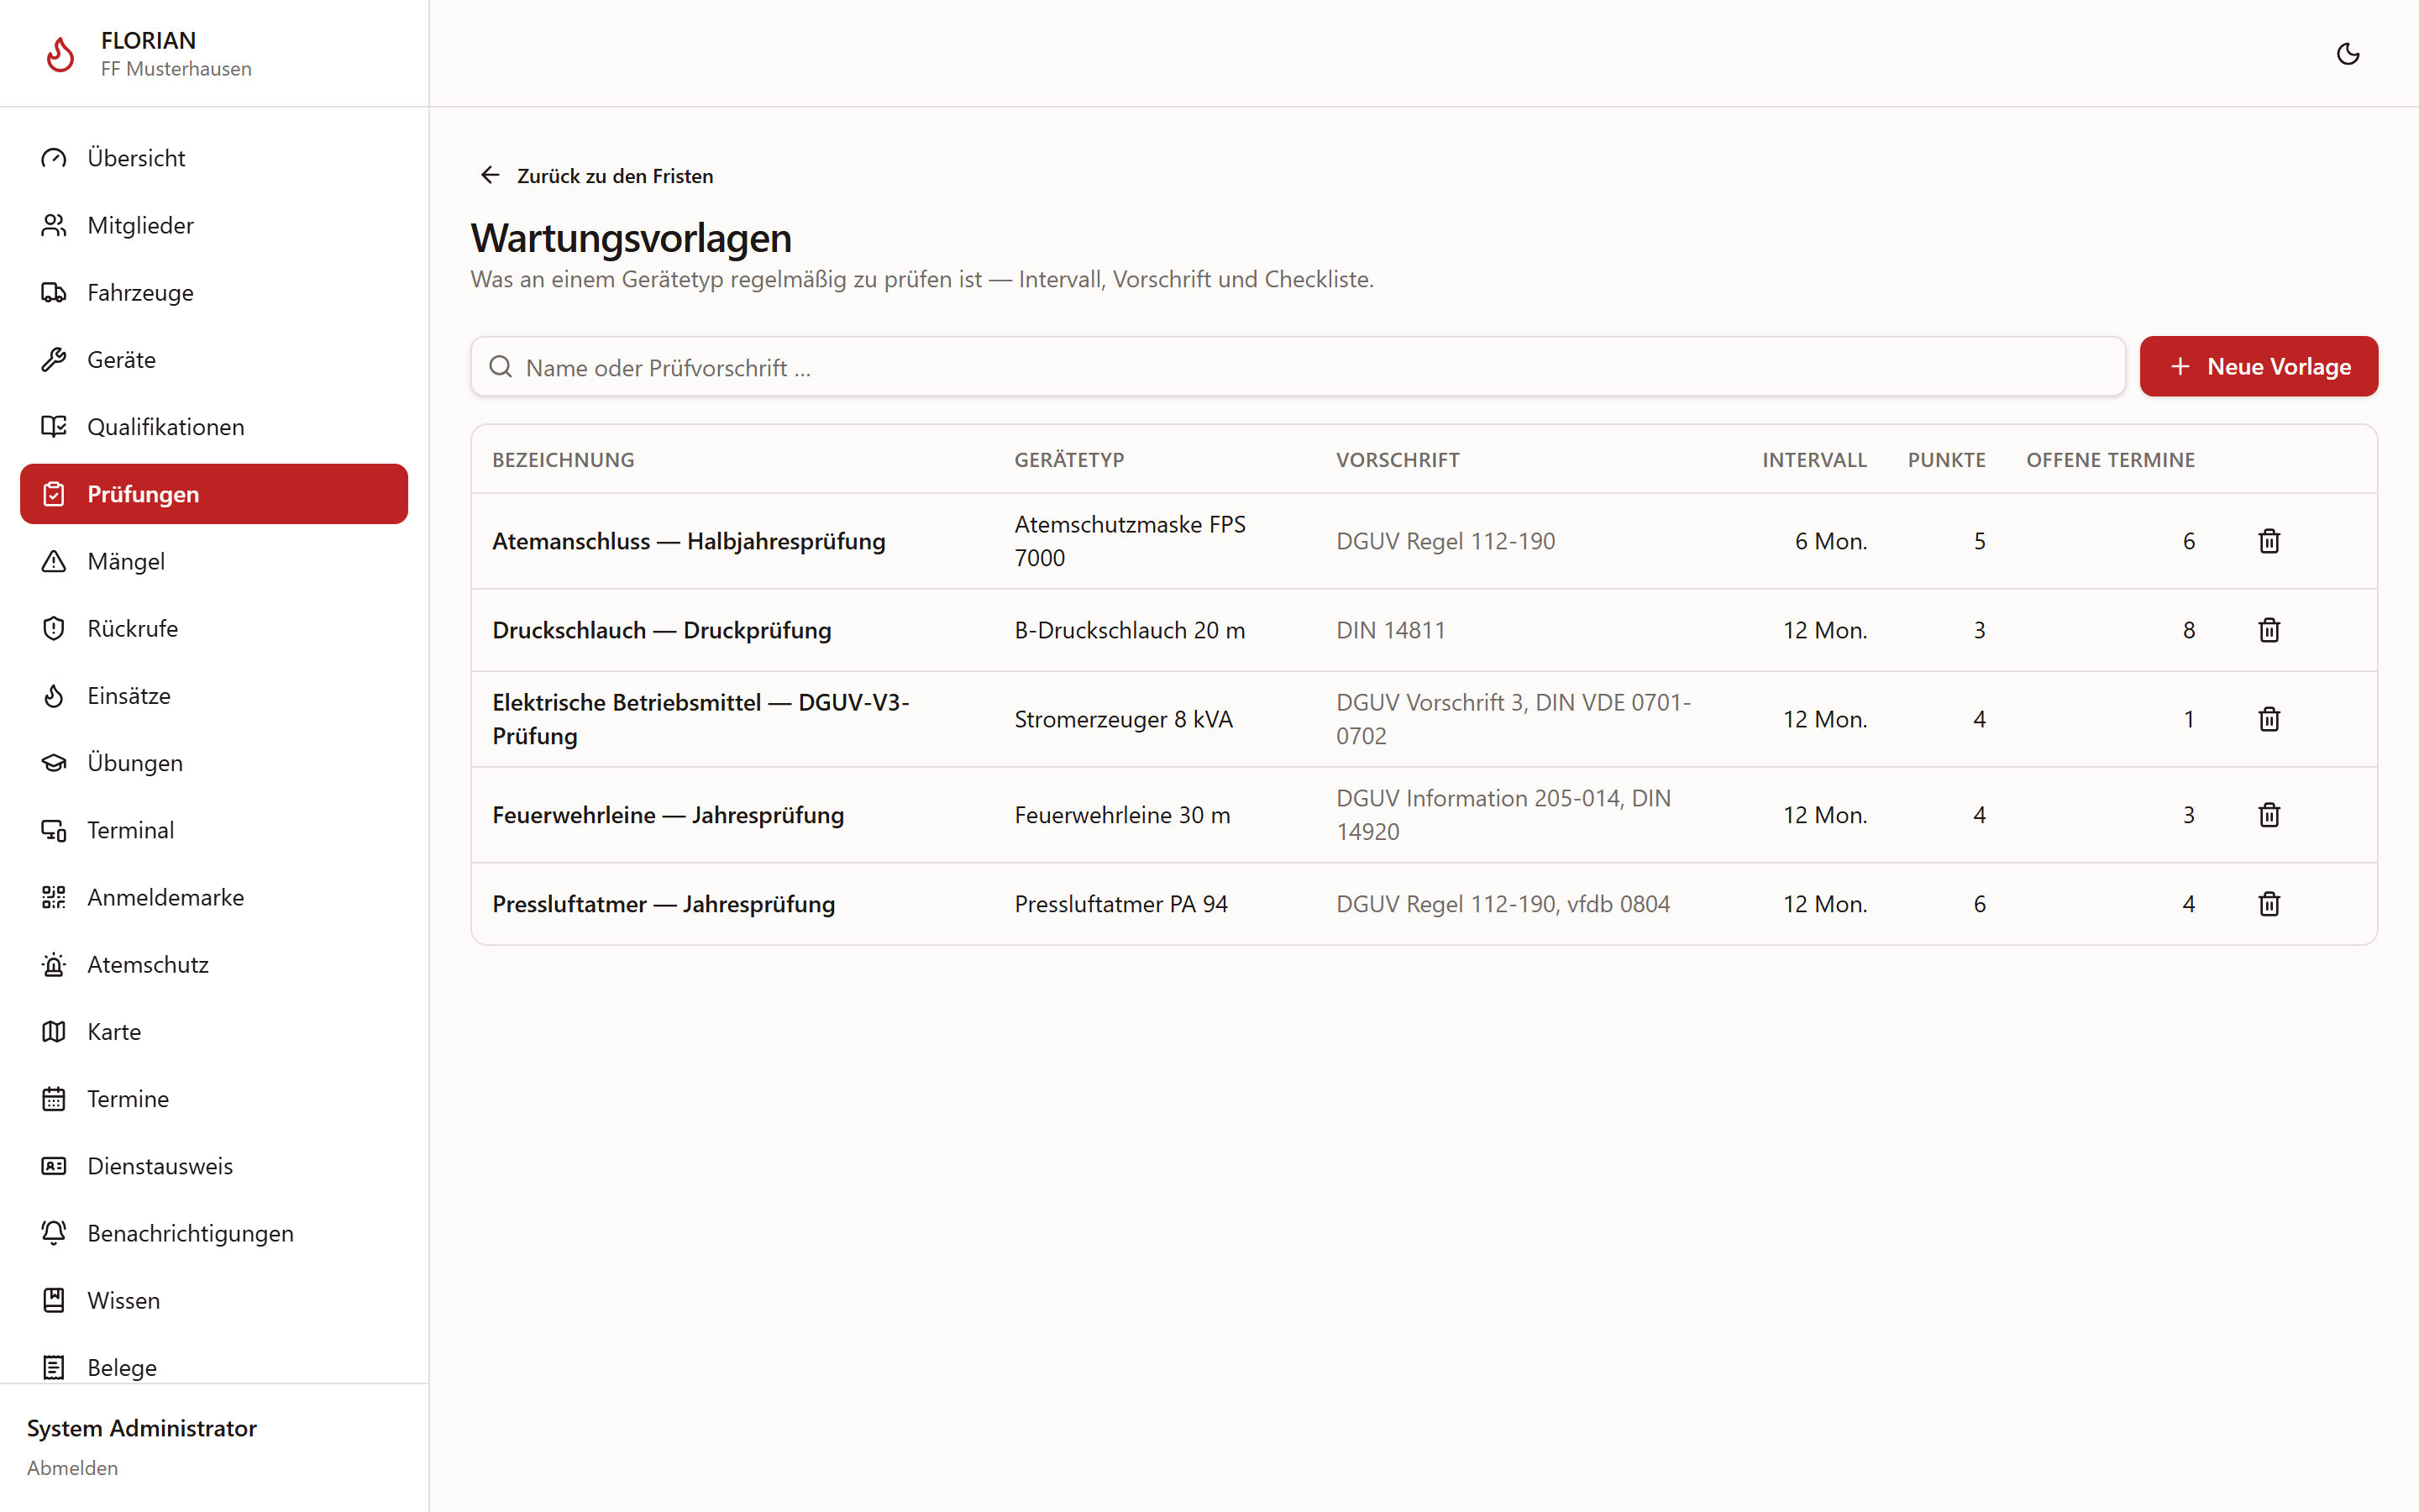Delete the Feuerwehrleine Jahresprüfung template
2419x1512 pixels.
(x=2269, y=815)
